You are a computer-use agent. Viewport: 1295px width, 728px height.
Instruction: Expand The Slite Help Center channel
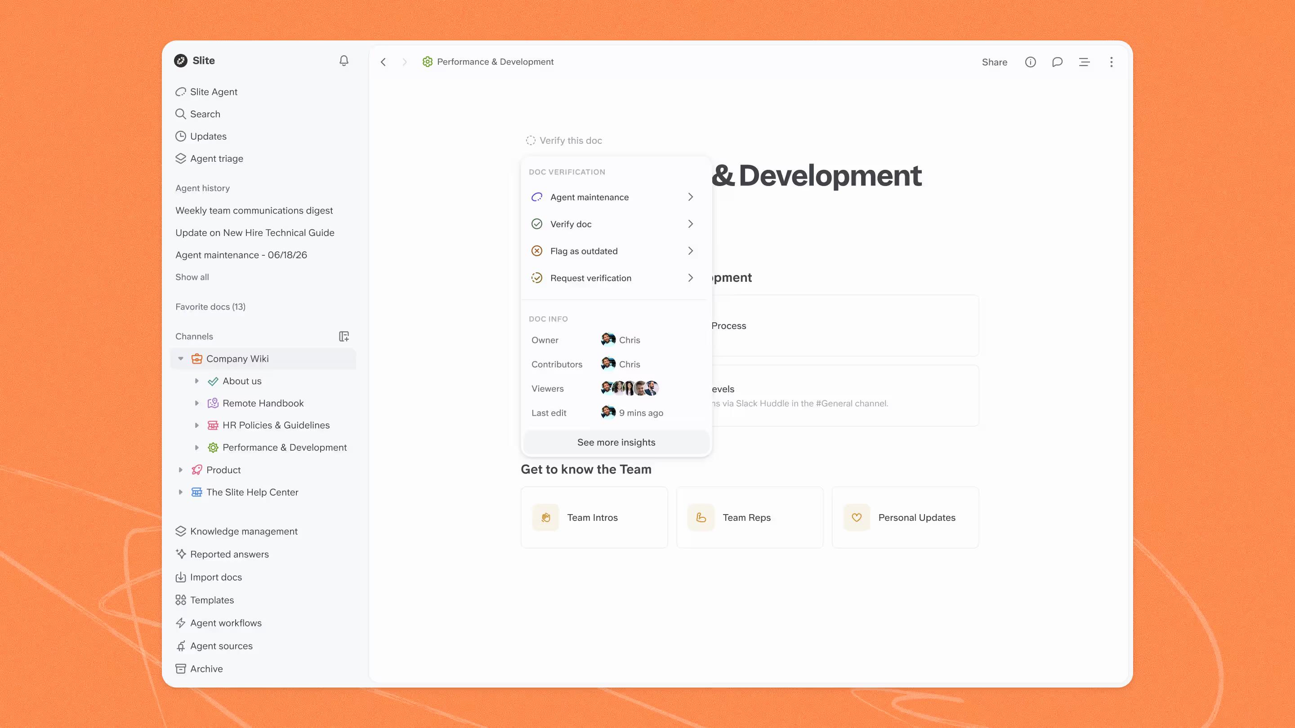[x=180, y=493]
